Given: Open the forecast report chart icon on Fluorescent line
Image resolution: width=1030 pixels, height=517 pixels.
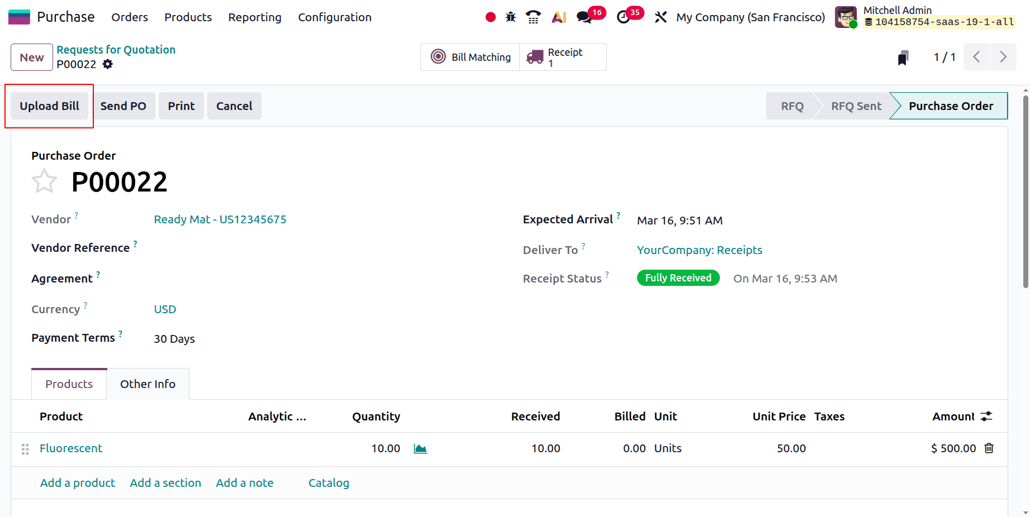Looking at the screenshot, I should coord(420,448).
